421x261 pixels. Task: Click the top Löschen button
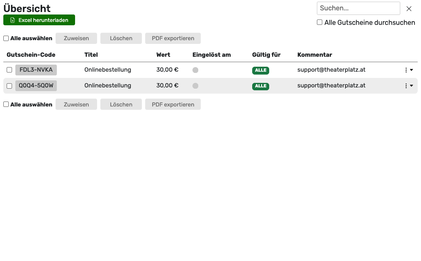click(x=121, y=39)
